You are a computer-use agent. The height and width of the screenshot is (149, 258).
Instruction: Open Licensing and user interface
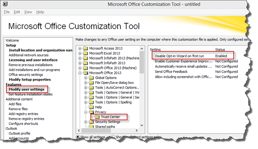click(x=33, y=60)
